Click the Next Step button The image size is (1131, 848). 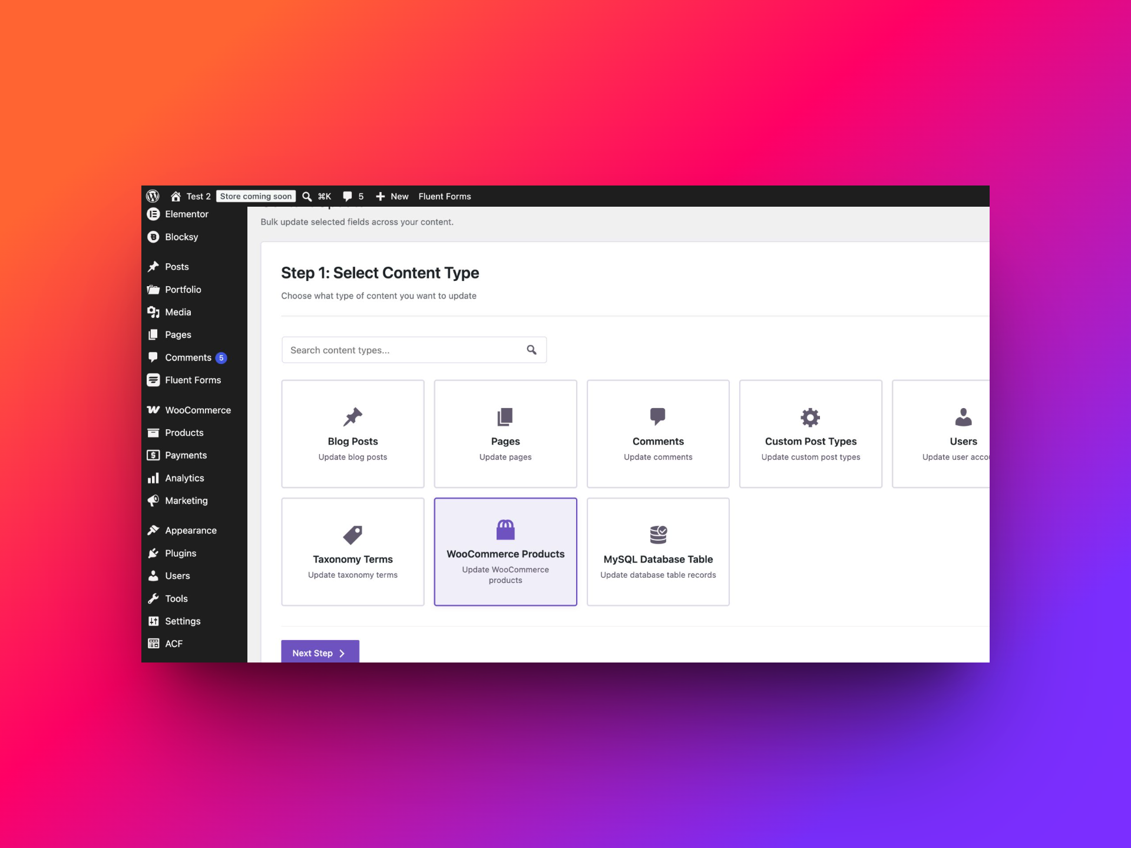[320, 652]
